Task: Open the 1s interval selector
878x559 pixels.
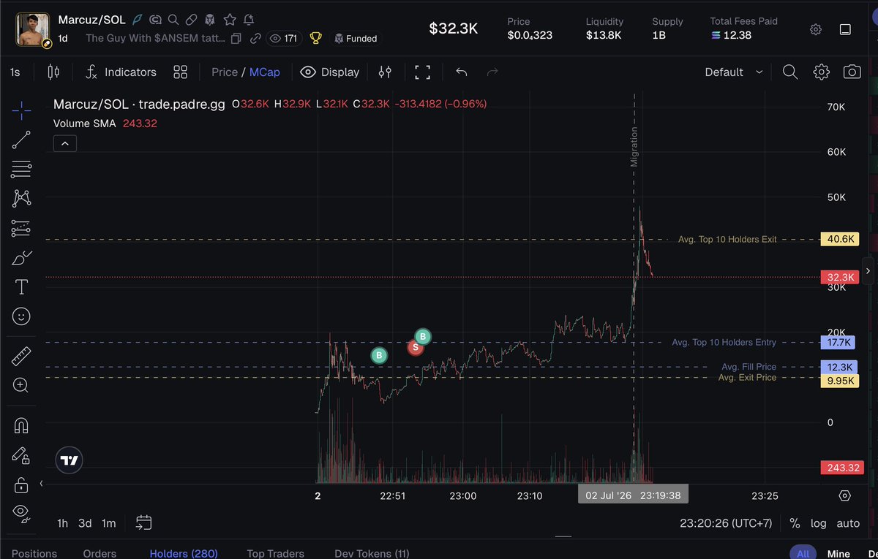Action: [x=15, y=72]
